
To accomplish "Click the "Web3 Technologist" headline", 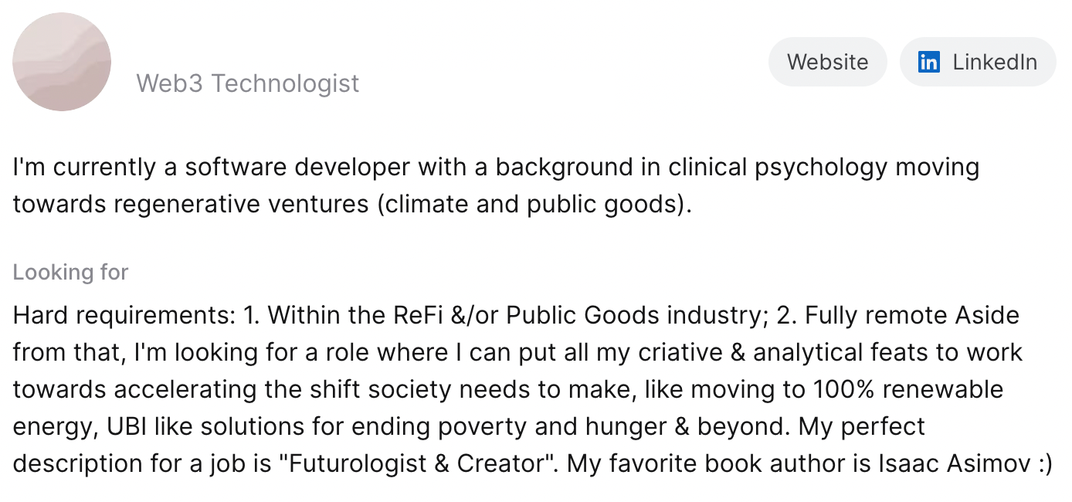I will pyautogui.click(x=247, y=83).
